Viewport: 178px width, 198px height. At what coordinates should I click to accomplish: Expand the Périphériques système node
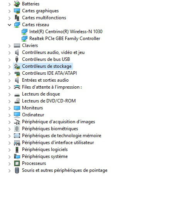[x=9, y=157]
